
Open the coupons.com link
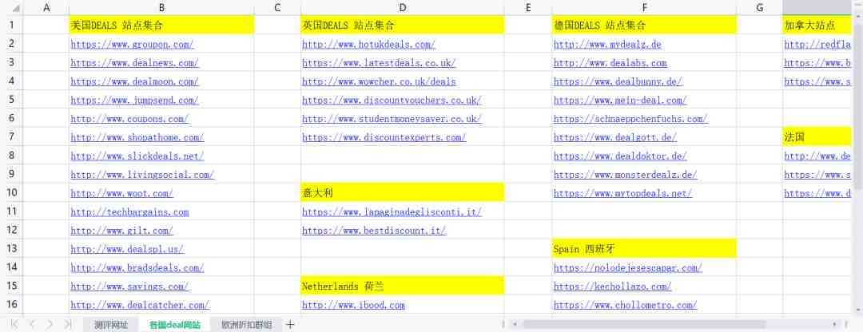(x=130, y=119)
